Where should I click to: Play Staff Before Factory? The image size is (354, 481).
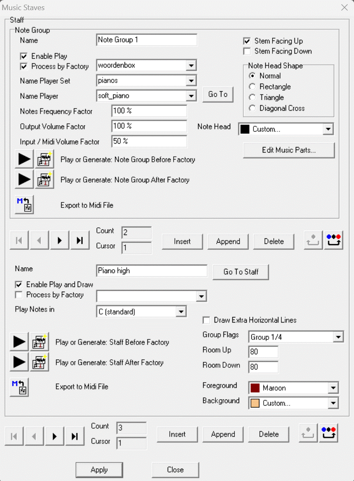[x=19, y=342]
